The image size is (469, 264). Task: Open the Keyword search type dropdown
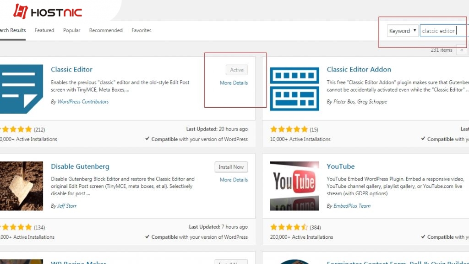(x=402, y=31)
